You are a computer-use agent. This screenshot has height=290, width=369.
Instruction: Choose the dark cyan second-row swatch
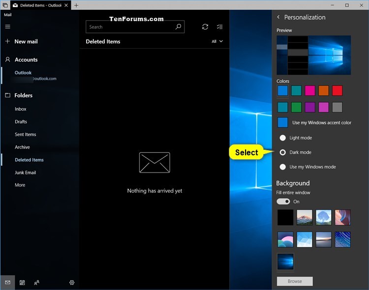pyautogui.click(x=282, y=107)
